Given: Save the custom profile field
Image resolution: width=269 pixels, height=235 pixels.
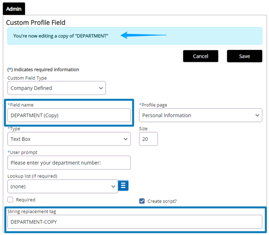Looking at the screenshot, I should [245, 56].
